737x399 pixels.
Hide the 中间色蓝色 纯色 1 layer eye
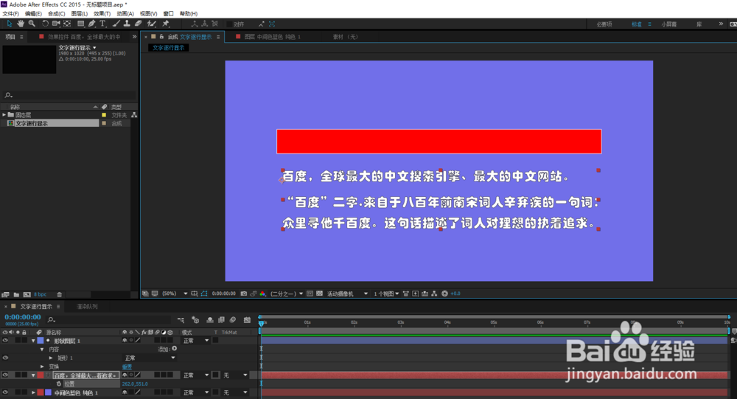[x=5, y=392]
